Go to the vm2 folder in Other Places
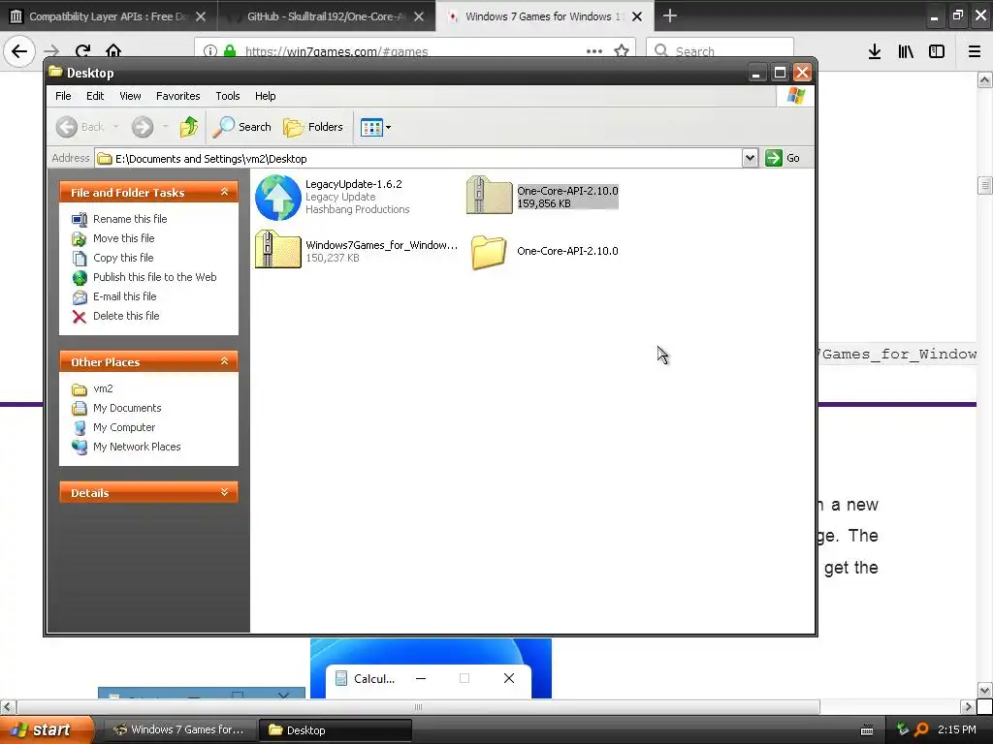The height and width of the screenshot is (744, 993). tap(103, 388)
